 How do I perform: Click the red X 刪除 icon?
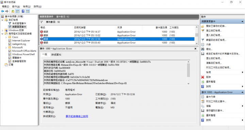point(203,77)
